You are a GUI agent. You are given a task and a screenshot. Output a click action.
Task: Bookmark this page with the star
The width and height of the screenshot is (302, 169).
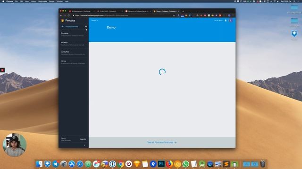click(x=174, y=15)
